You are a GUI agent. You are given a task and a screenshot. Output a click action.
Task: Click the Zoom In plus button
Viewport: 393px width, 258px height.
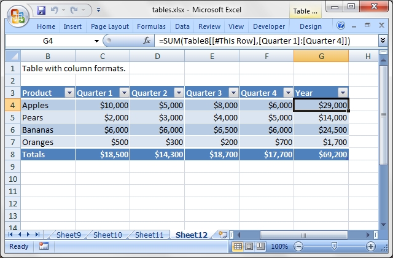click(x=371, y=246)
